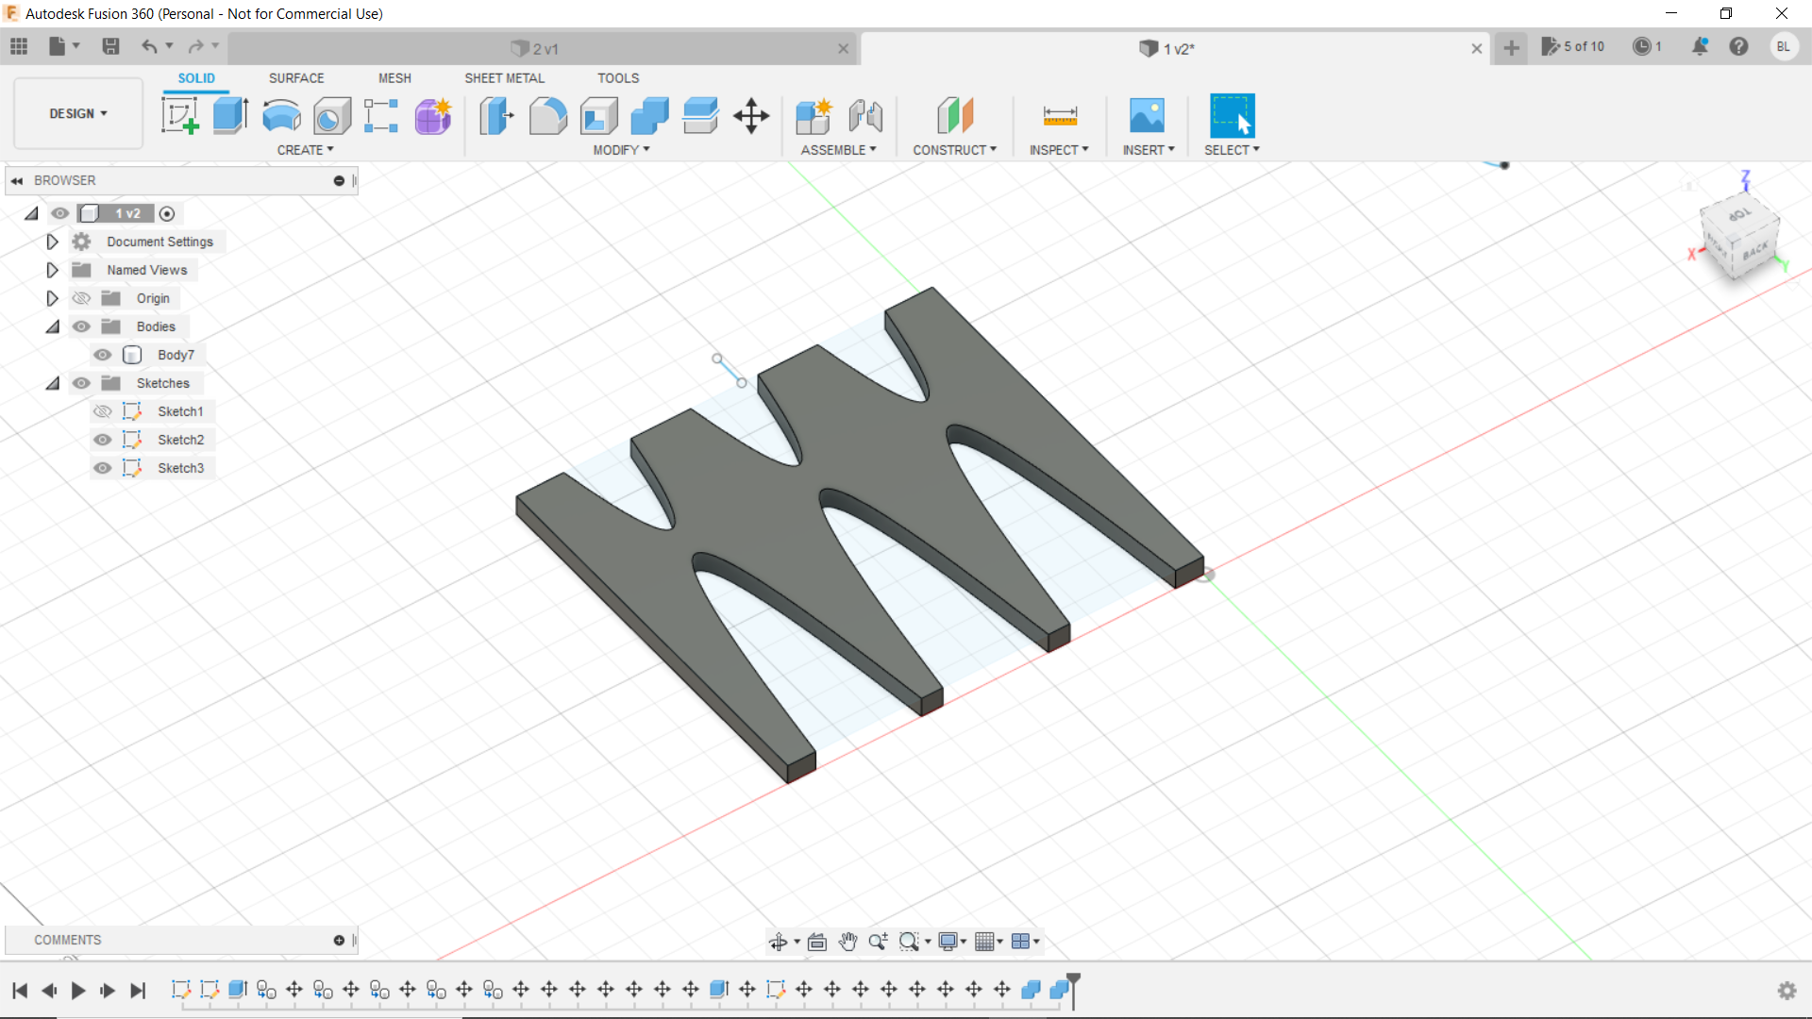Open the Hole tool

coord(330,115)
